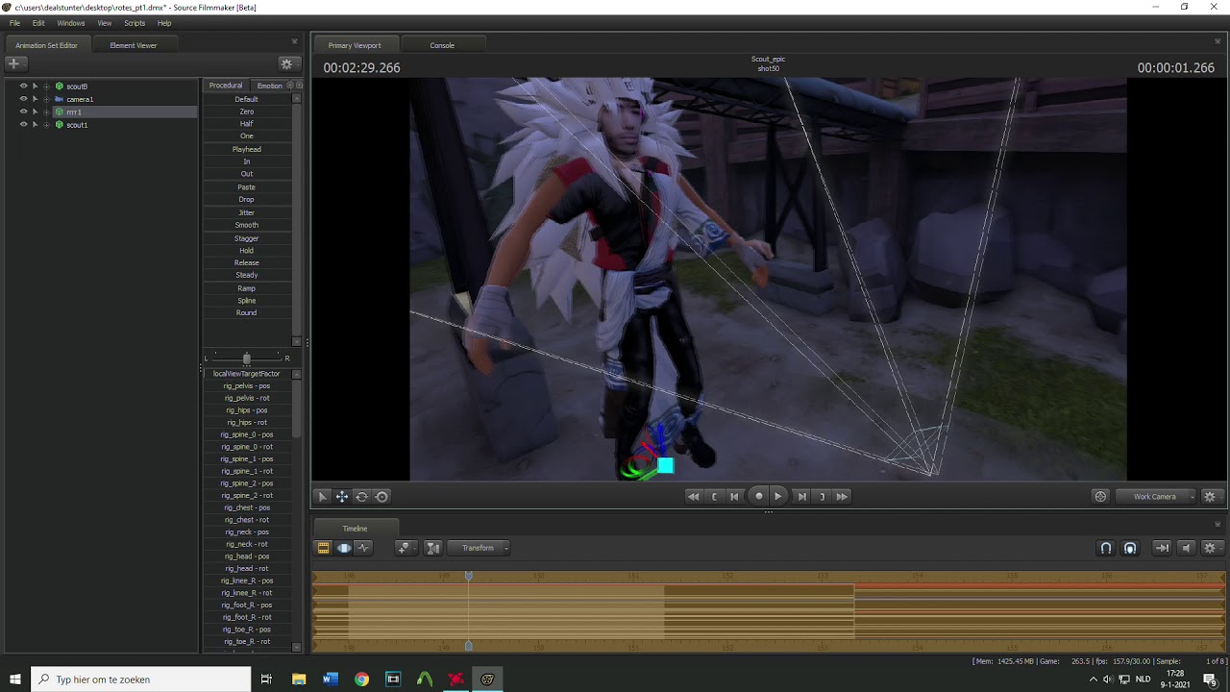Switch to the Element Viewer tab
Viewport: 1230px width, 692px height.
[x=134, y=45]
